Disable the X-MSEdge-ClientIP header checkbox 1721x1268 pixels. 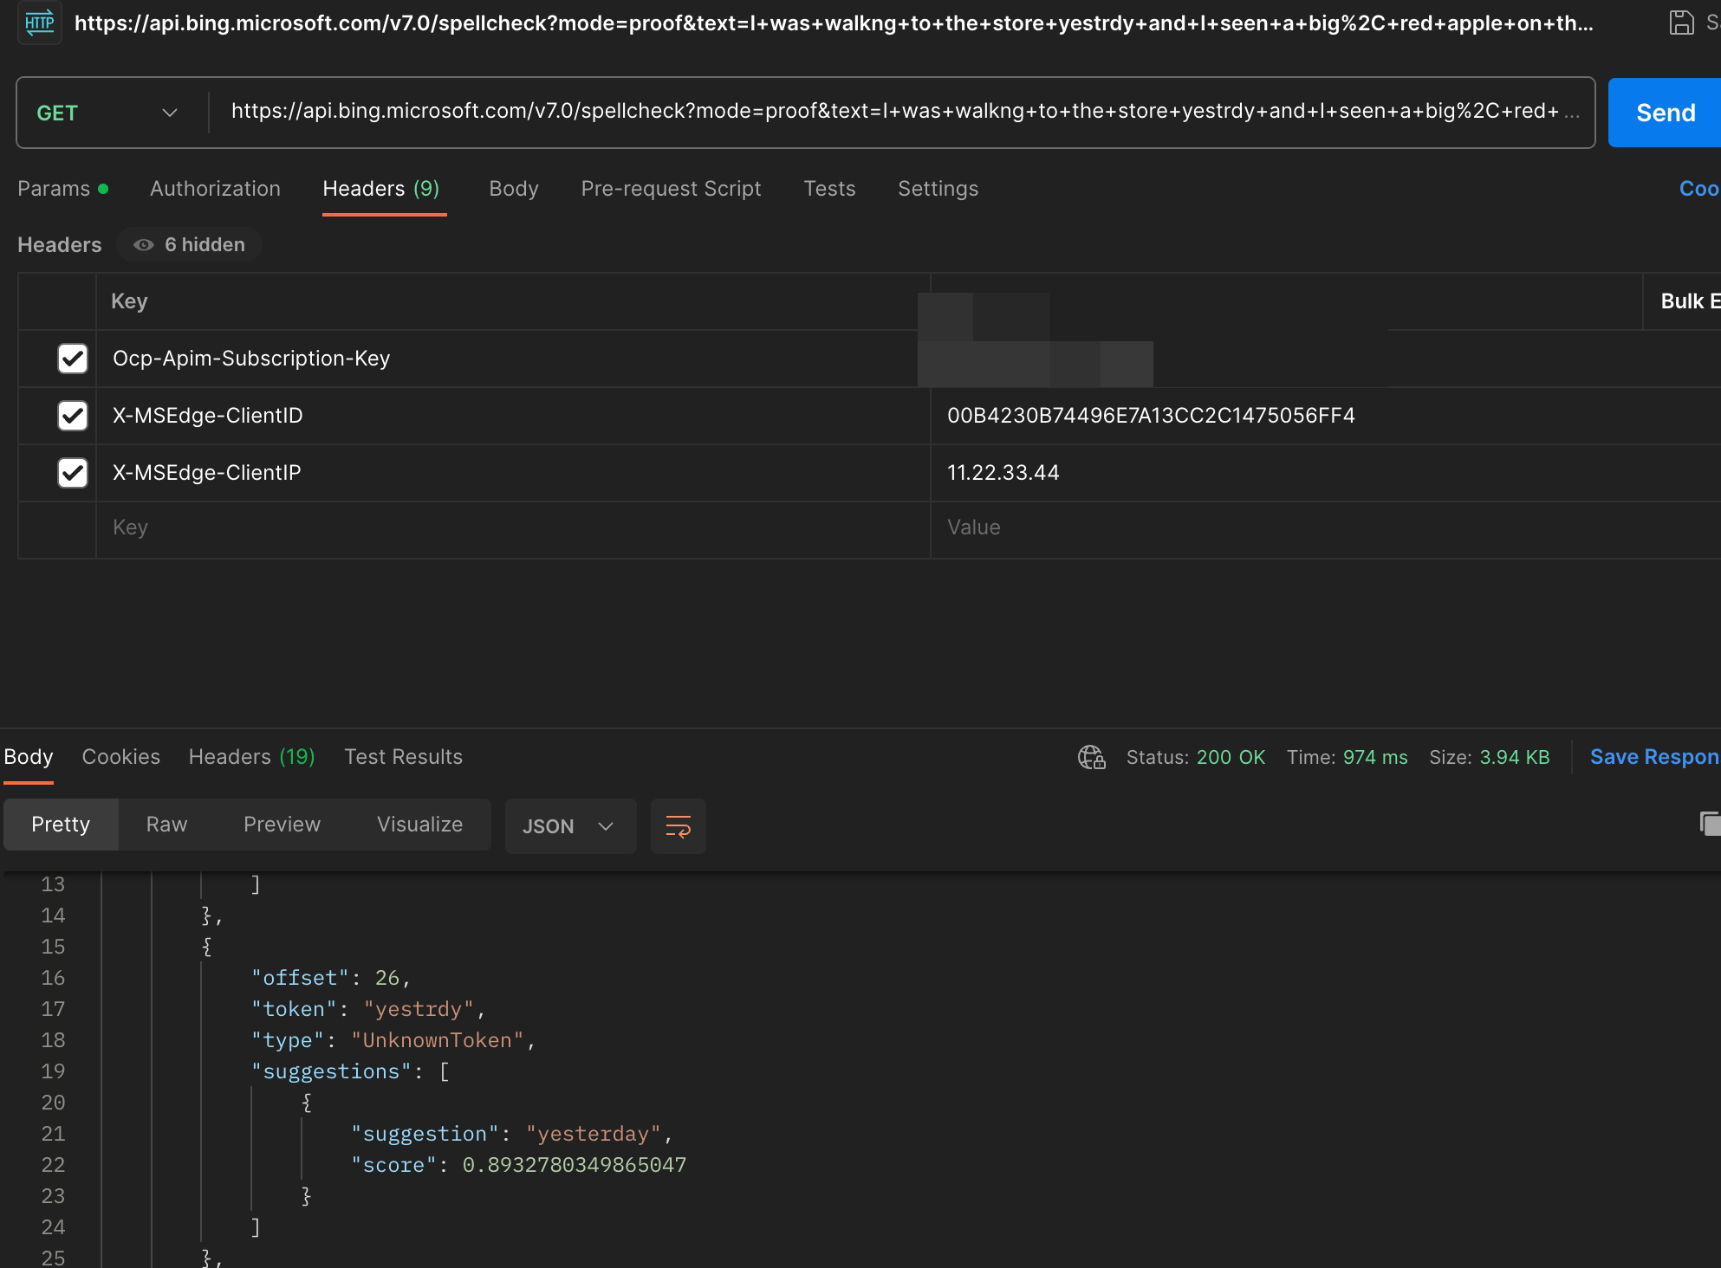(x=73, y=472)
